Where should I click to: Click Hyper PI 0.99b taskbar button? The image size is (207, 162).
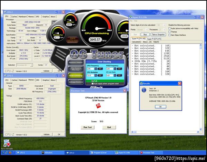click(x=126, y=153)
